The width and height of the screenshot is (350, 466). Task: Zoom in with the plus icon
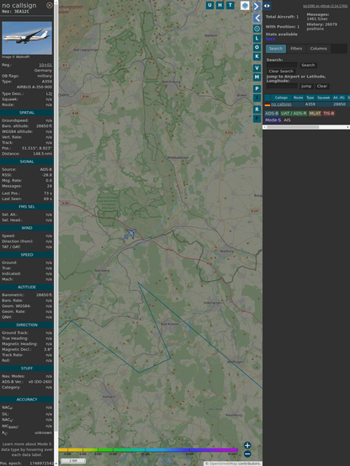[x=247, y=445]
